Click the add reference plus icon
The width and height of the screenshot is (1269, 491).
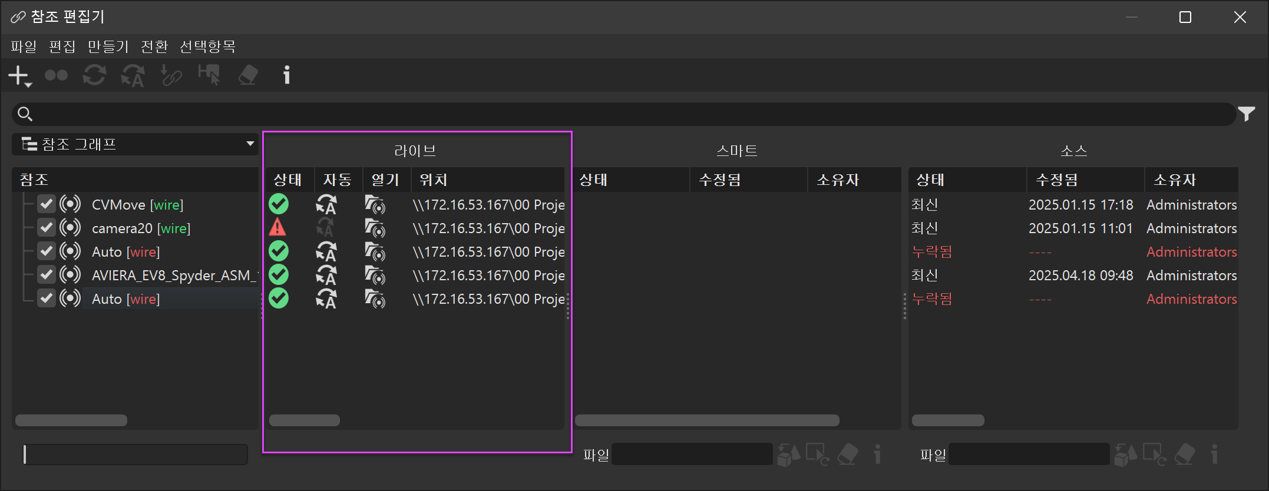(x=19, y=75)
